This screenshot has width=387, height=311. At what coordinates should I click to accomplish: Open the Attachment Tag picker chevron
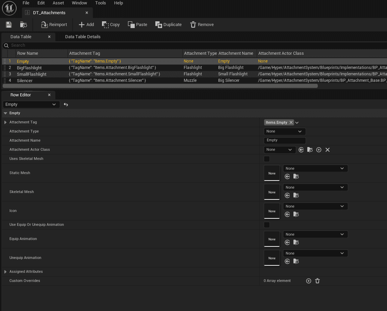(297, 122)
